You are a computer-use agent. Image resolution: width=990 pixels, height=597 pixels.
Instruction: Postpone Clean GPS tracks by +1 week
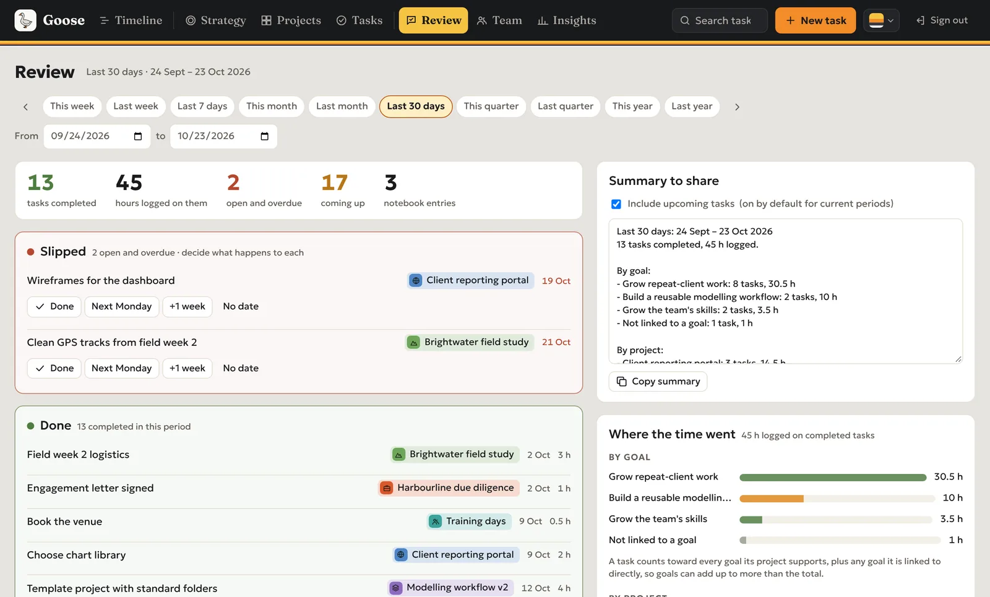tap(187, 369)
